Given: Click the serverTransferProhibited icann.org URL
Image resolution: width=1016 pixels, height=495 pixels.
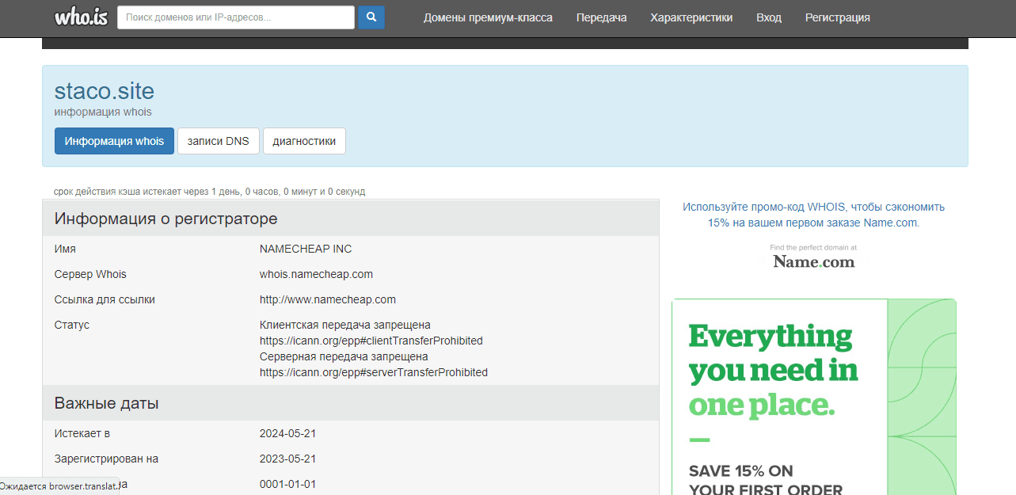Looking at the screenshot, I should pyautogui.click(x=373, y=372).
